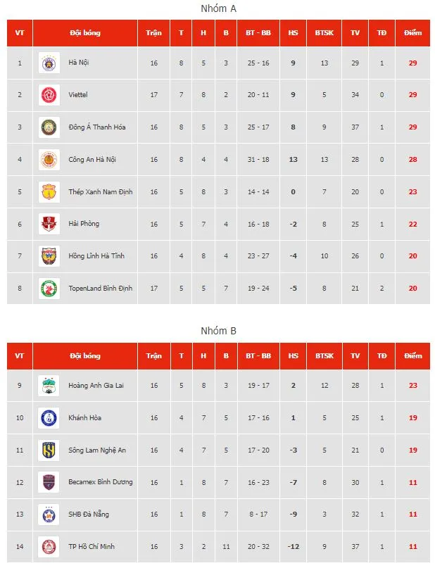Click the Viettel club logo
The height and width of the screenshot is (568, 435).
coord(49,95)
